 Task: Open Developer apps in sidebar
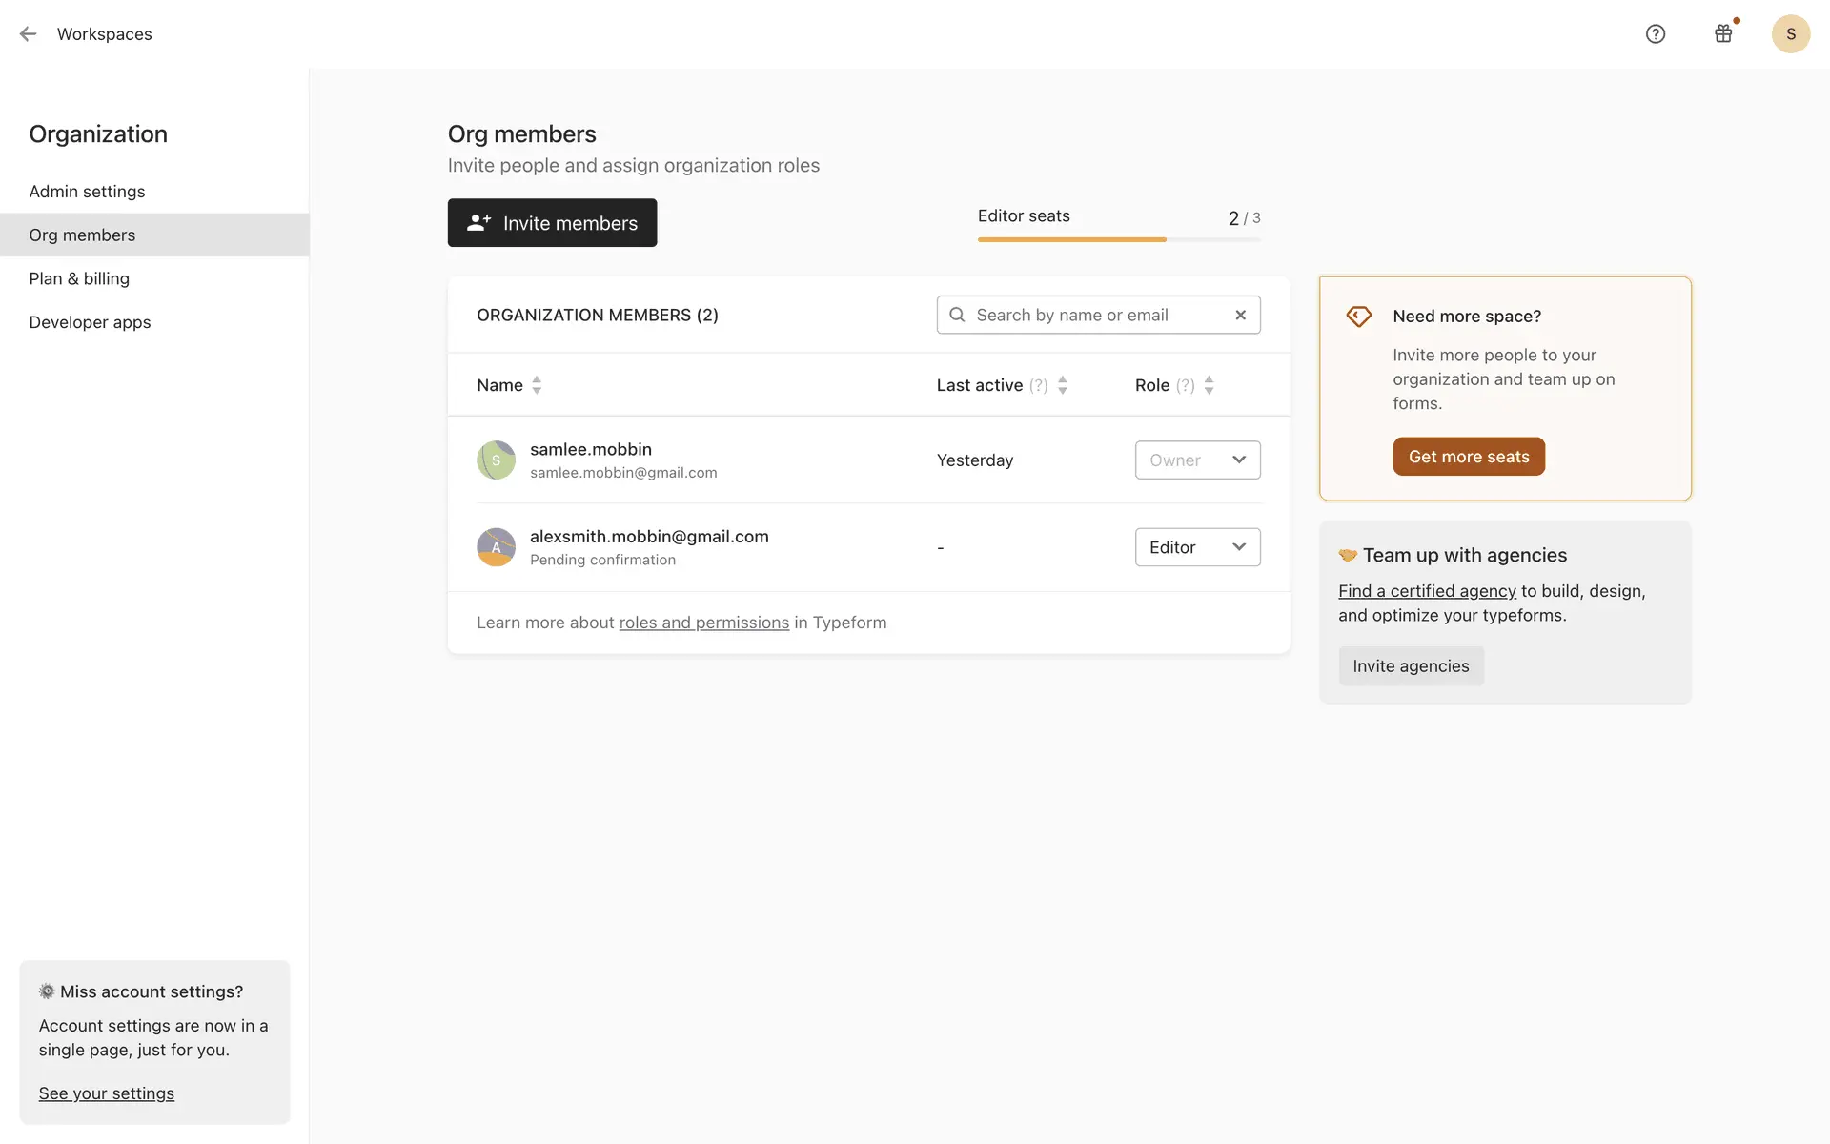coord(90,322)
